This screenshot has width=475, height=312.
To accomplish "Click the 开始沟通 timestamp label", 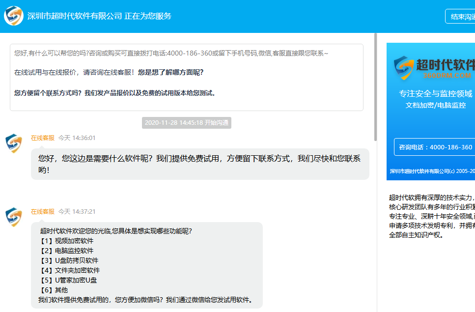I will pos(187,123).
